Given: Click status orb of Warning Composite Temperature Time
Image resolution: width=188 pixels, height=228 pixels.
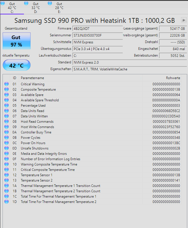Looking at the screenshot, I should click(x=6, y=164).
